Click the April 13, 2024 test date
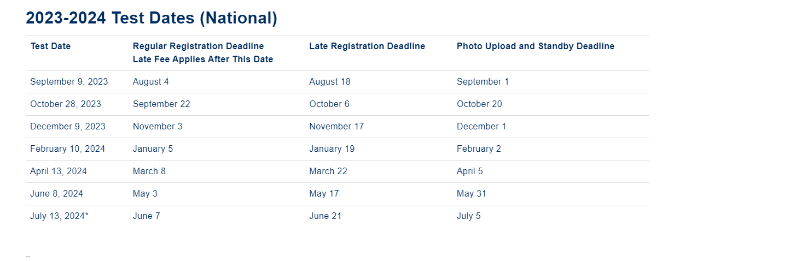 click(59, 171)
